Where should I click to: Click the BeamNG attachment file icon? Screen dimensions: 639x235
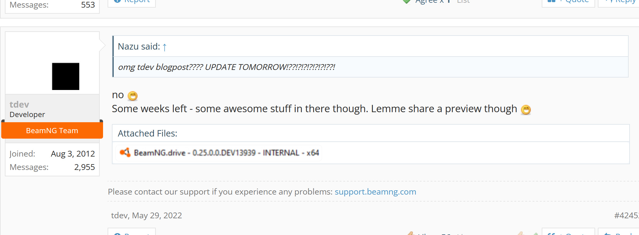(125, 152)
